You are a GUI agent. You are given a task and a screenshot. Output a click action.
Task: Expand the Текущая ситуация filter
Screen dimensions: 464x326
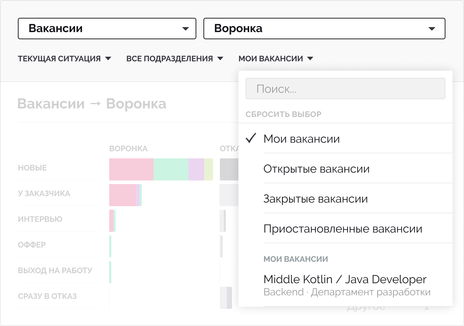[65, 58]
